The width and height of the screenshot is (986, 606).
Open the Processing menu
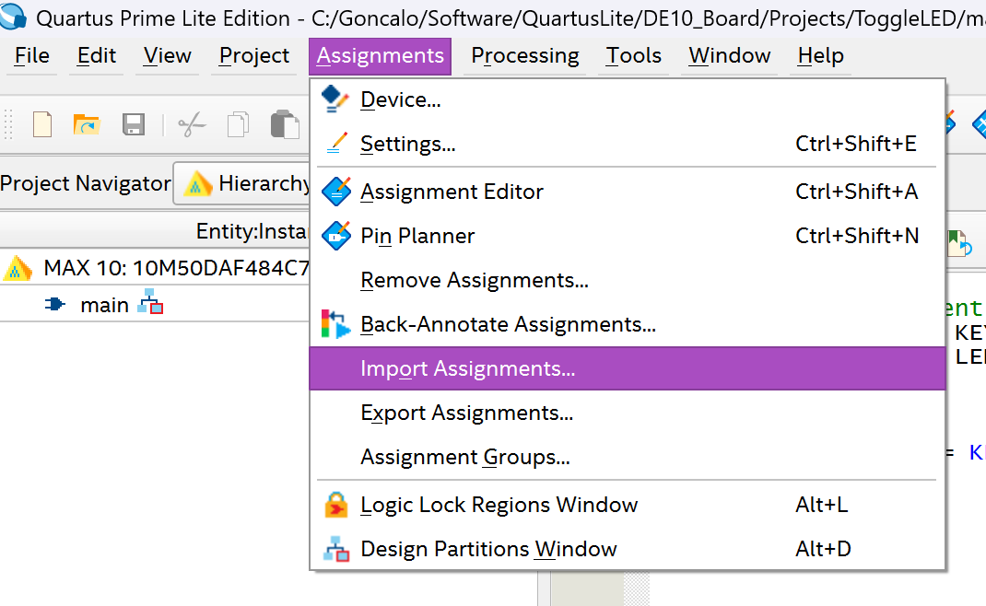click(525, 56)
